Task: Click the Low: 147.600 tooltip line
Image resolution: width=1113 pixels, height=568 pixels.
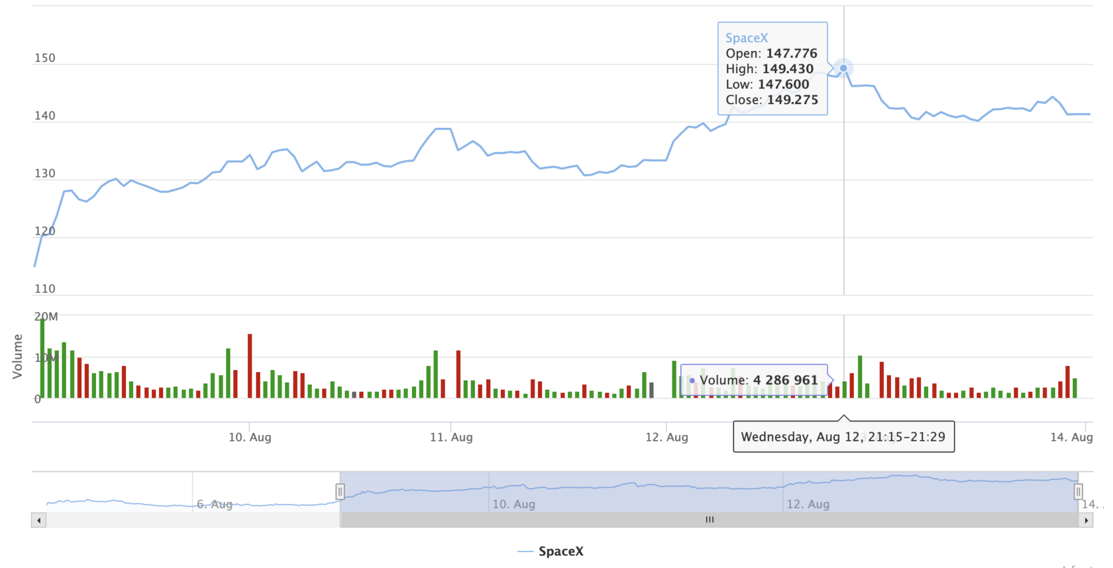Action: (767, 84)
